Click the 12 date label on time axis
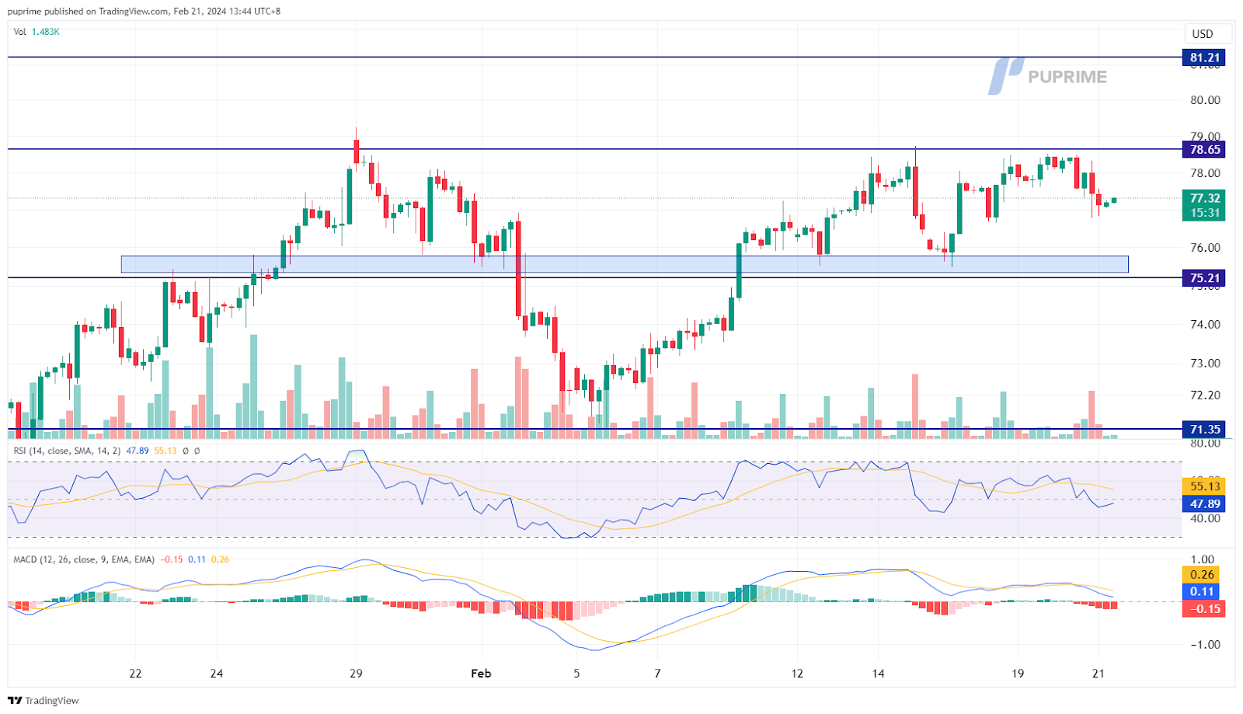1243x714 pixels. pos(797,674)
